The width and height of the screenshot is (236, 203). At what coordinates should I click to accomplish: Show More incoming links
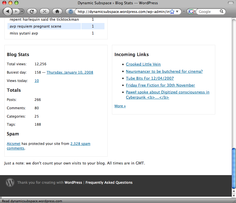pyautogui.click(x=120, y=106)
